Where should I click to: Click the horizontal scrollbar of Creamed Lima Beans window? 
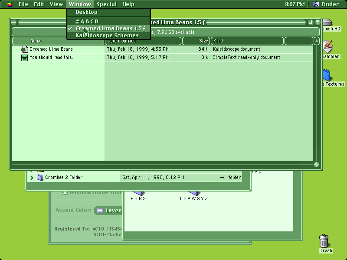click(x=162, y=164)
